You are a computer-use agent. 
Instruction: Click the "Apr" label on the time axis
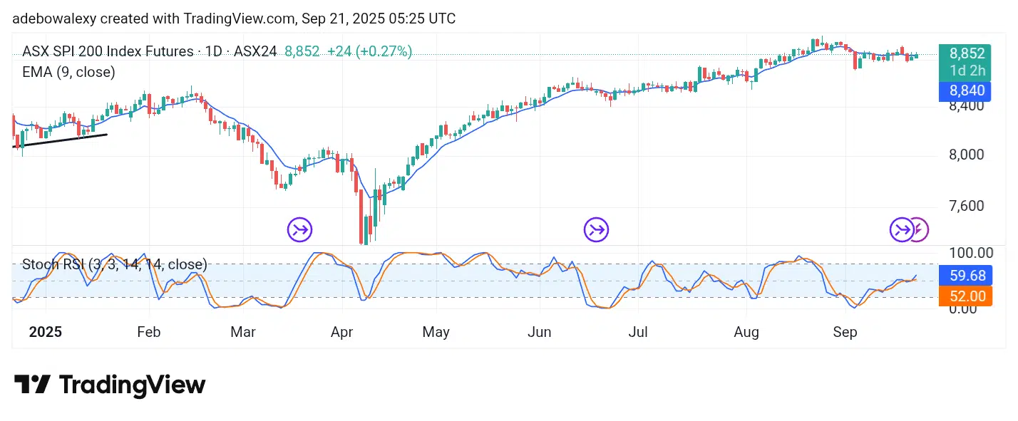pyautogui.click(x=342, y=332)
